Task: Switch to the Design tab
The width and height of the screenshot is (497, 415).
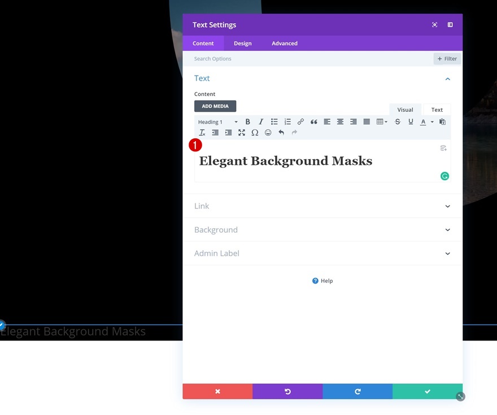Action: (x=243, y=43)
